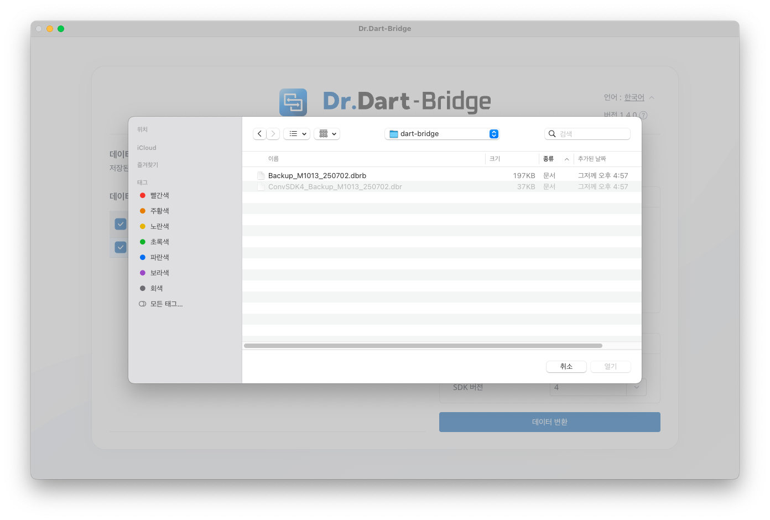Viewport: 770px width, 520px height.
Task: Open the list view options menu
Action: click(x=296, y=134)
